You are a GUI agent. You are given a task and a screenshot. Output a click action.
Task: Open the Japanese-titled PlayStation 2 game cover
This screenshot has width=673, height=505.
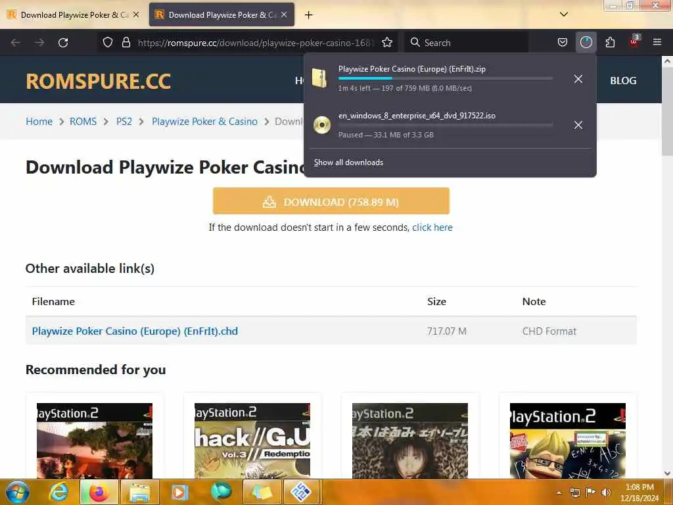410,441
